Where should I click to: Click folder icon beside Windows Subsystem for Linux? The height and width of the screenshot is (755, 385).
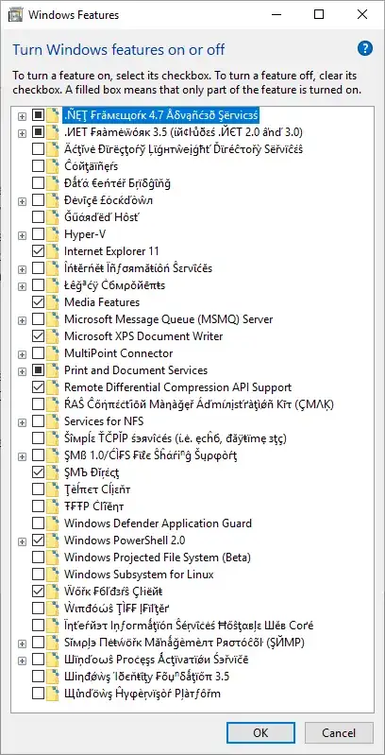click(x=54, y=575)
